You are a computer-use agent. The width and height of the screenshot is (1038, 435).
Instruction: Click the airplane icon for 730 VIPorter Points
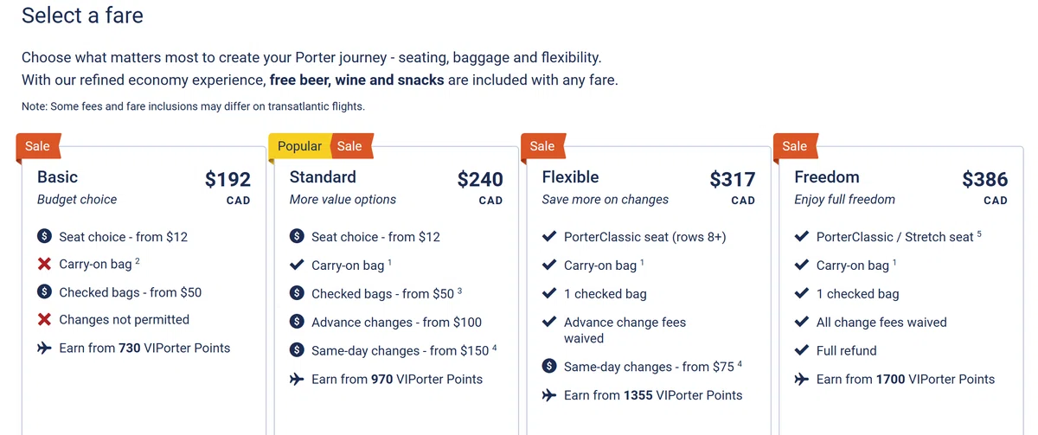[44, 348]
